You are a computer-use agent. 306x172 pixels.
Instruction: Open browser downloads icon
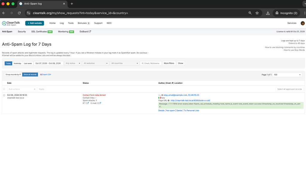pyautogui.click(x=268, y=13)
